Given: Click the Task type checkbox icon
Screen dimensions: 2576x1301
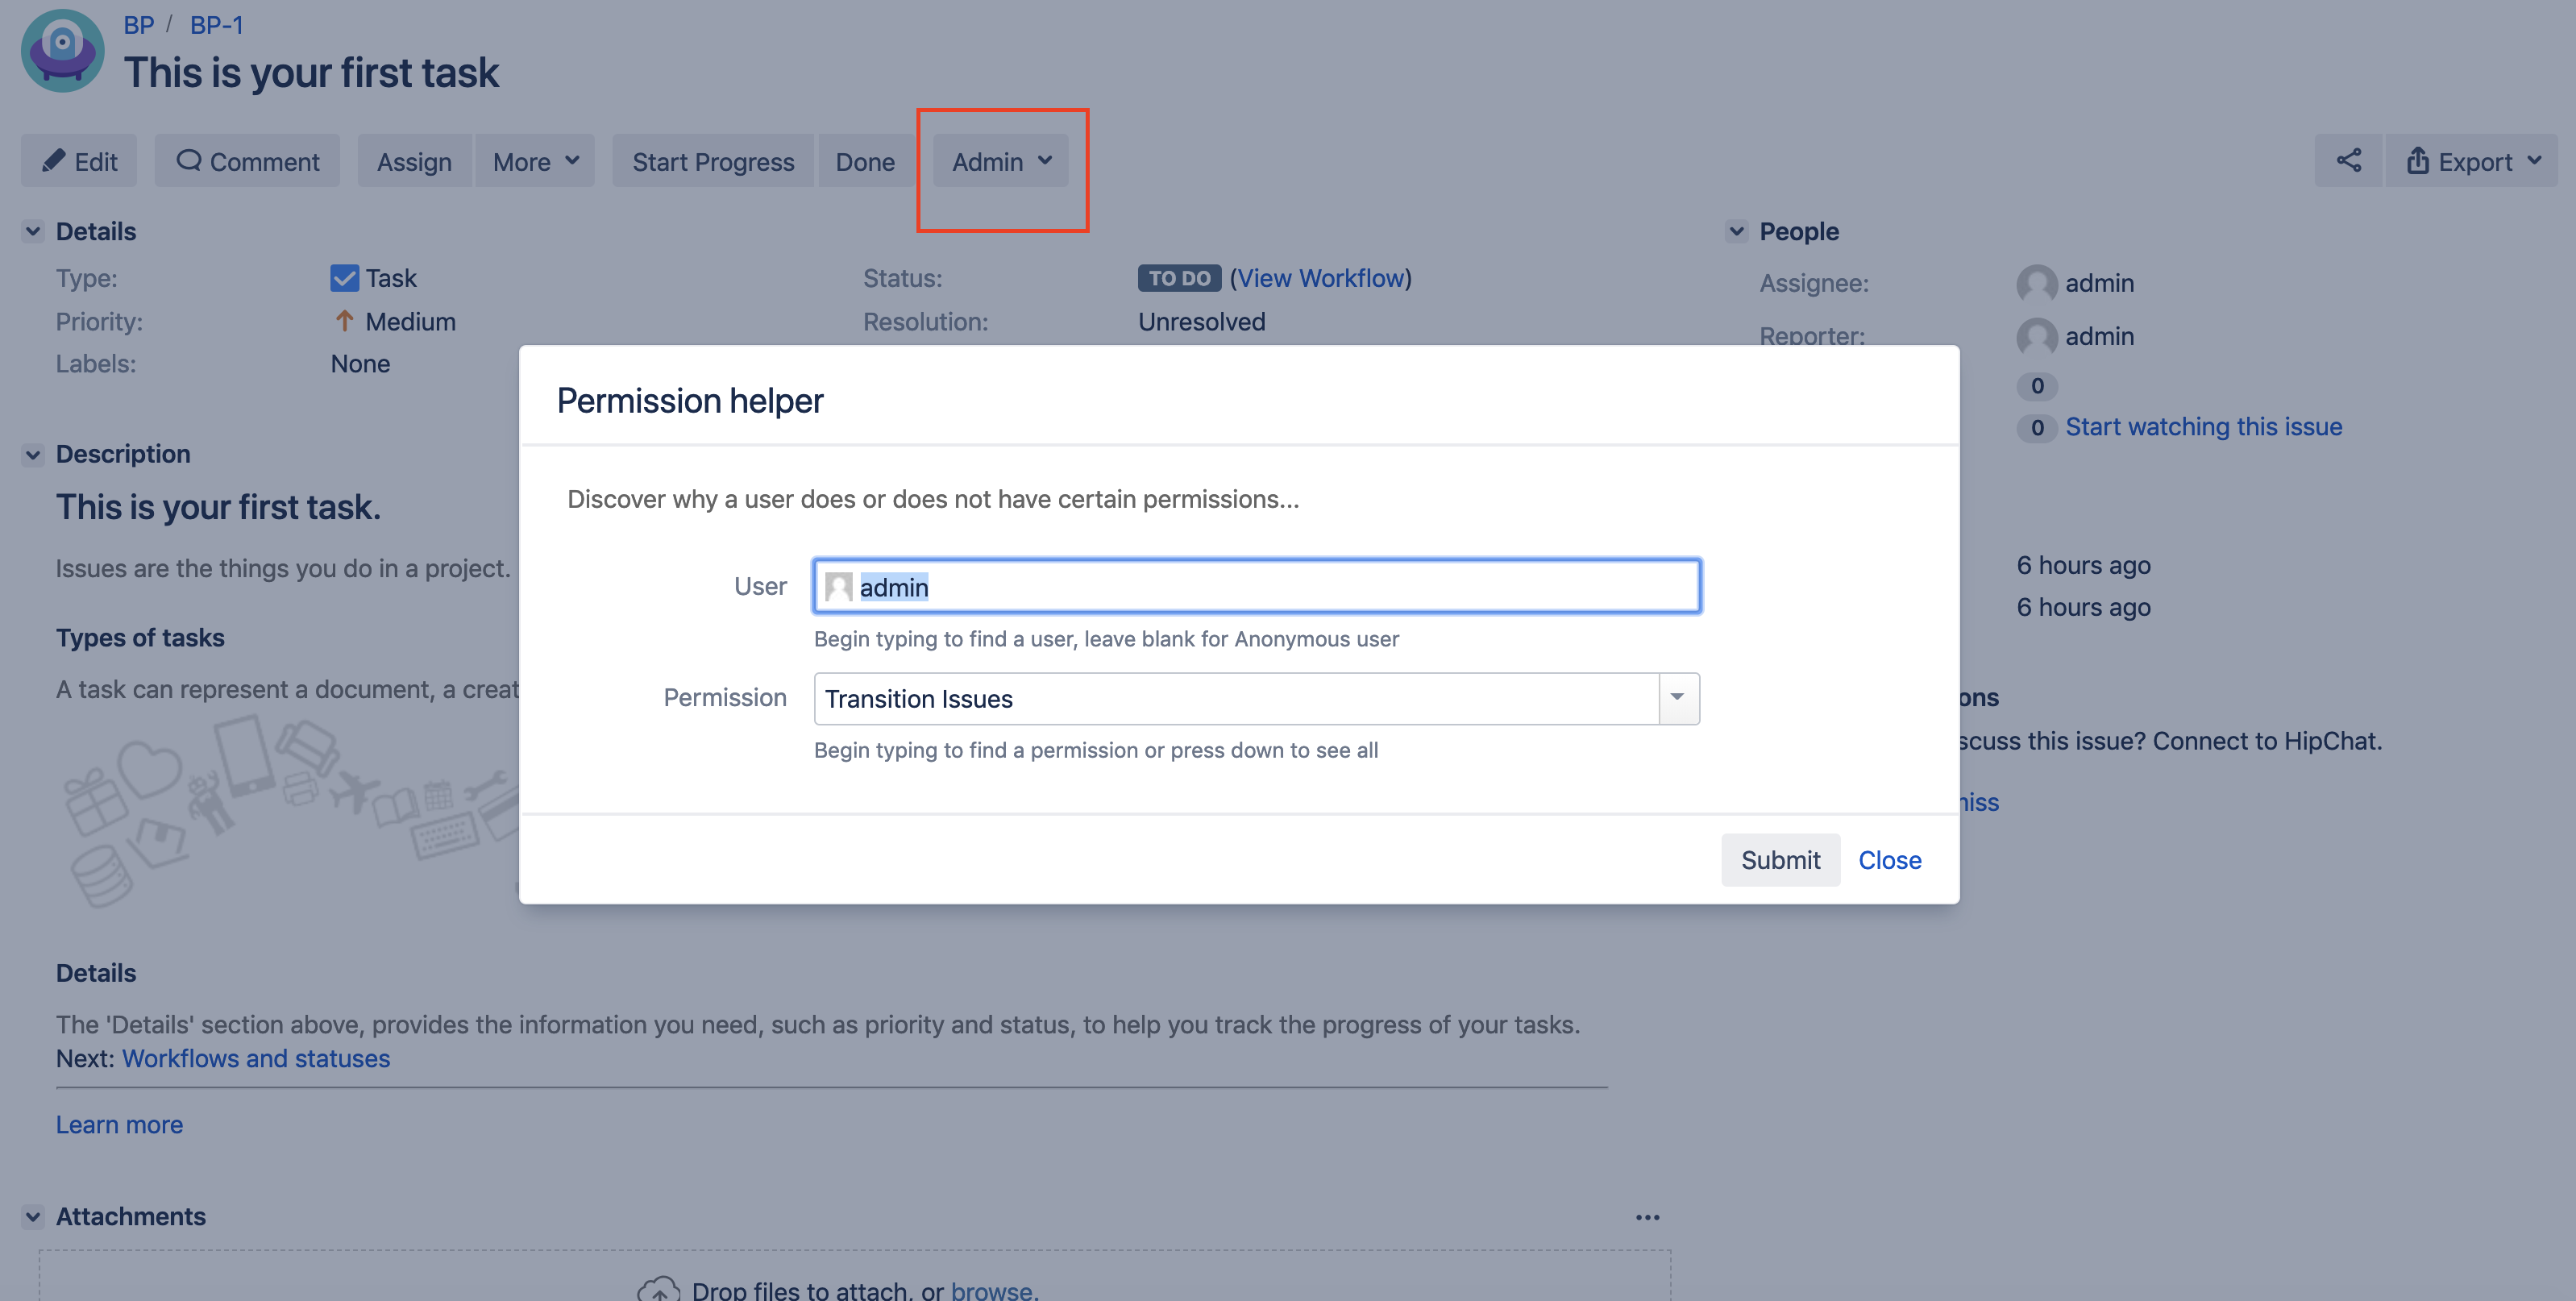Looking at the screenshot, I should click(x=344, y=277).
